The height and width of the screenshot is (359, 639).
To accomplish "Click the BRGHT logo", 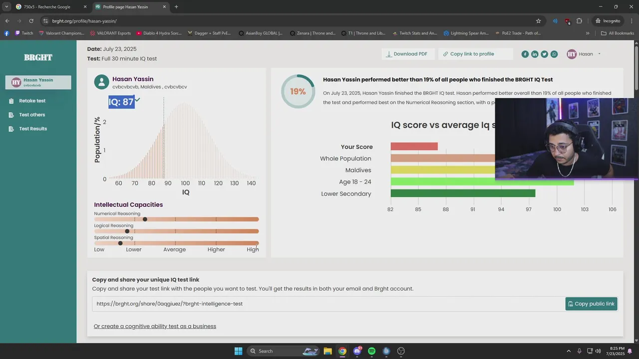I will [38, 57].
